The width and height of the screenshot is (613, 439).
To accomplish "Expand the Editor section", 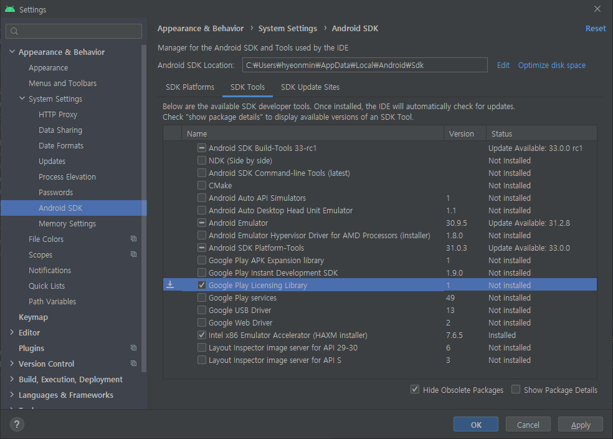I will [x=11, y=332].
